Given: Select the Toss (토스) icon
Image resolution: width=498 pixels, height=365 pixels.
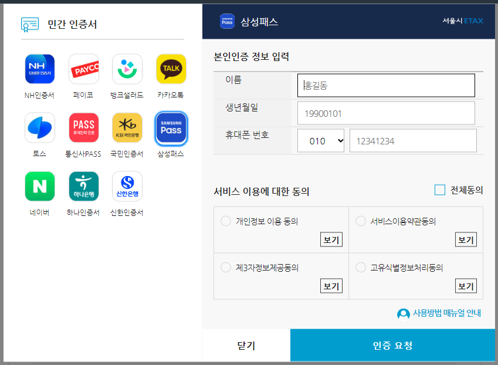Looking at the screenshot, I should (40, 128).
